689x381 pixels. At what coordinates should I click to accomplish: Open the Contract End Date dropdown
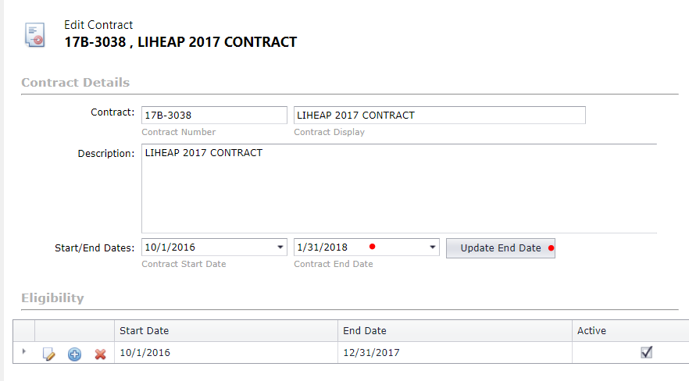(x=433, y=247)
